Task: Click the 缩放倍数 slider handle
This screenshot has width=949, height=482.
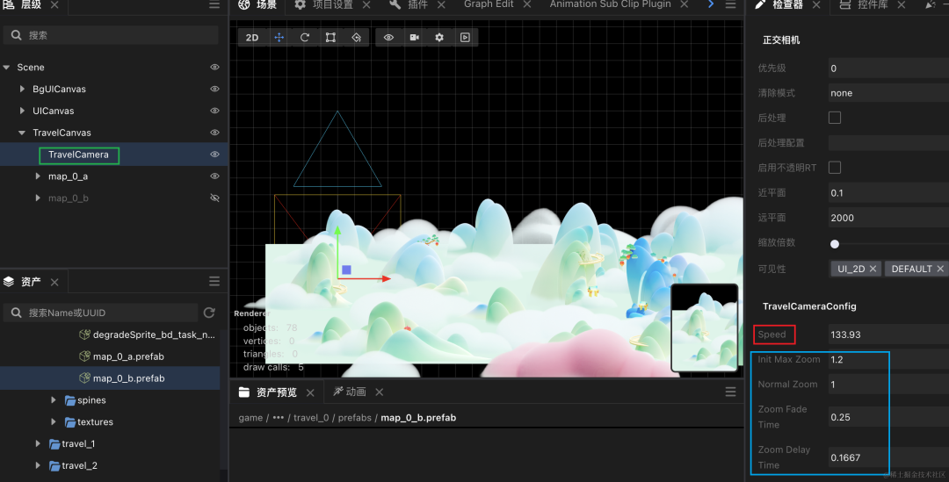Action: click(835, 244)
